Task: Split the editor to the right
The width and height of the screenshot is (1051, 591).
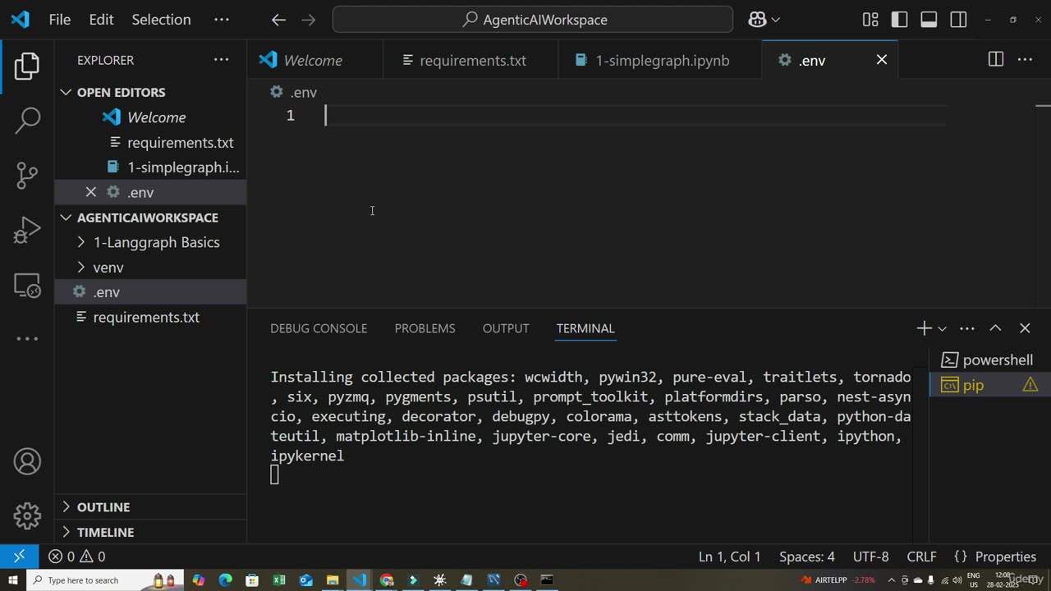Action: [x=995, y=60]
